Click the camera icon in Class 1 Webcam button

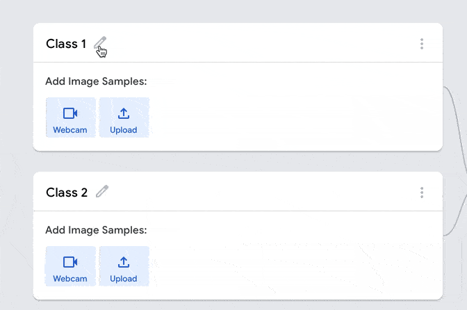(70, 113)
